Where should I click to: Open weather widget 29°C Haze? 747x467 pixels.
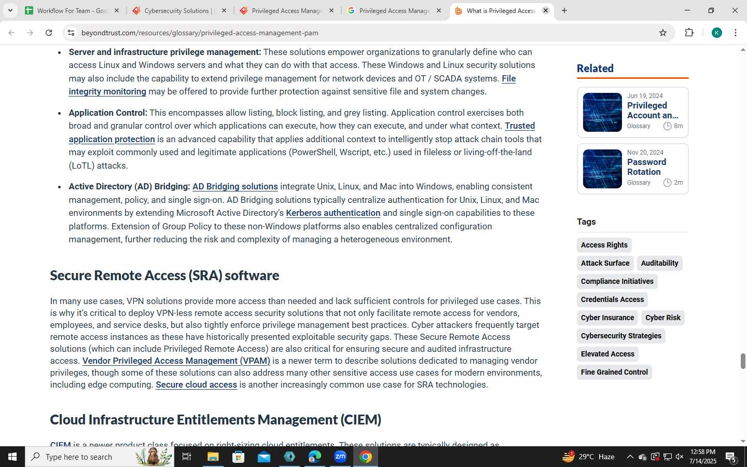589,457
